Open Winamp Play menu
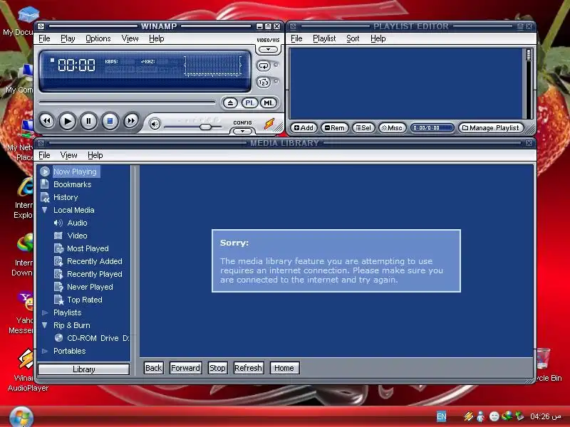The height and width of the screenshot is (427, 570). pyautogui.click(x=68, y=38)
